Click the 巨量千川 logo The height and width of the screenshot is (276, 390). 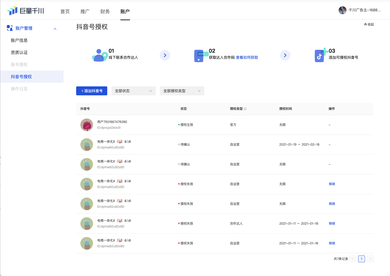click(25, 11)
